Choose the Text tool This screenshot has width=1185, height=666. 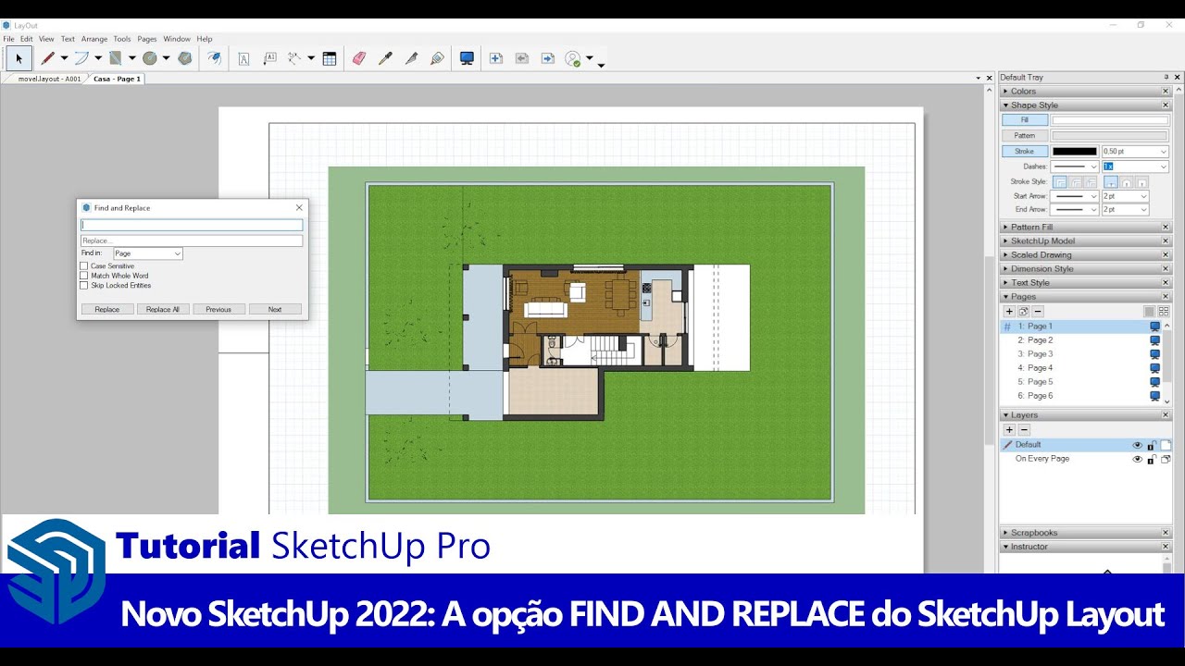243,58
